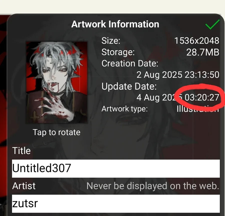
Task: Edit the Untitled307 title field
Action: [116, 168]
